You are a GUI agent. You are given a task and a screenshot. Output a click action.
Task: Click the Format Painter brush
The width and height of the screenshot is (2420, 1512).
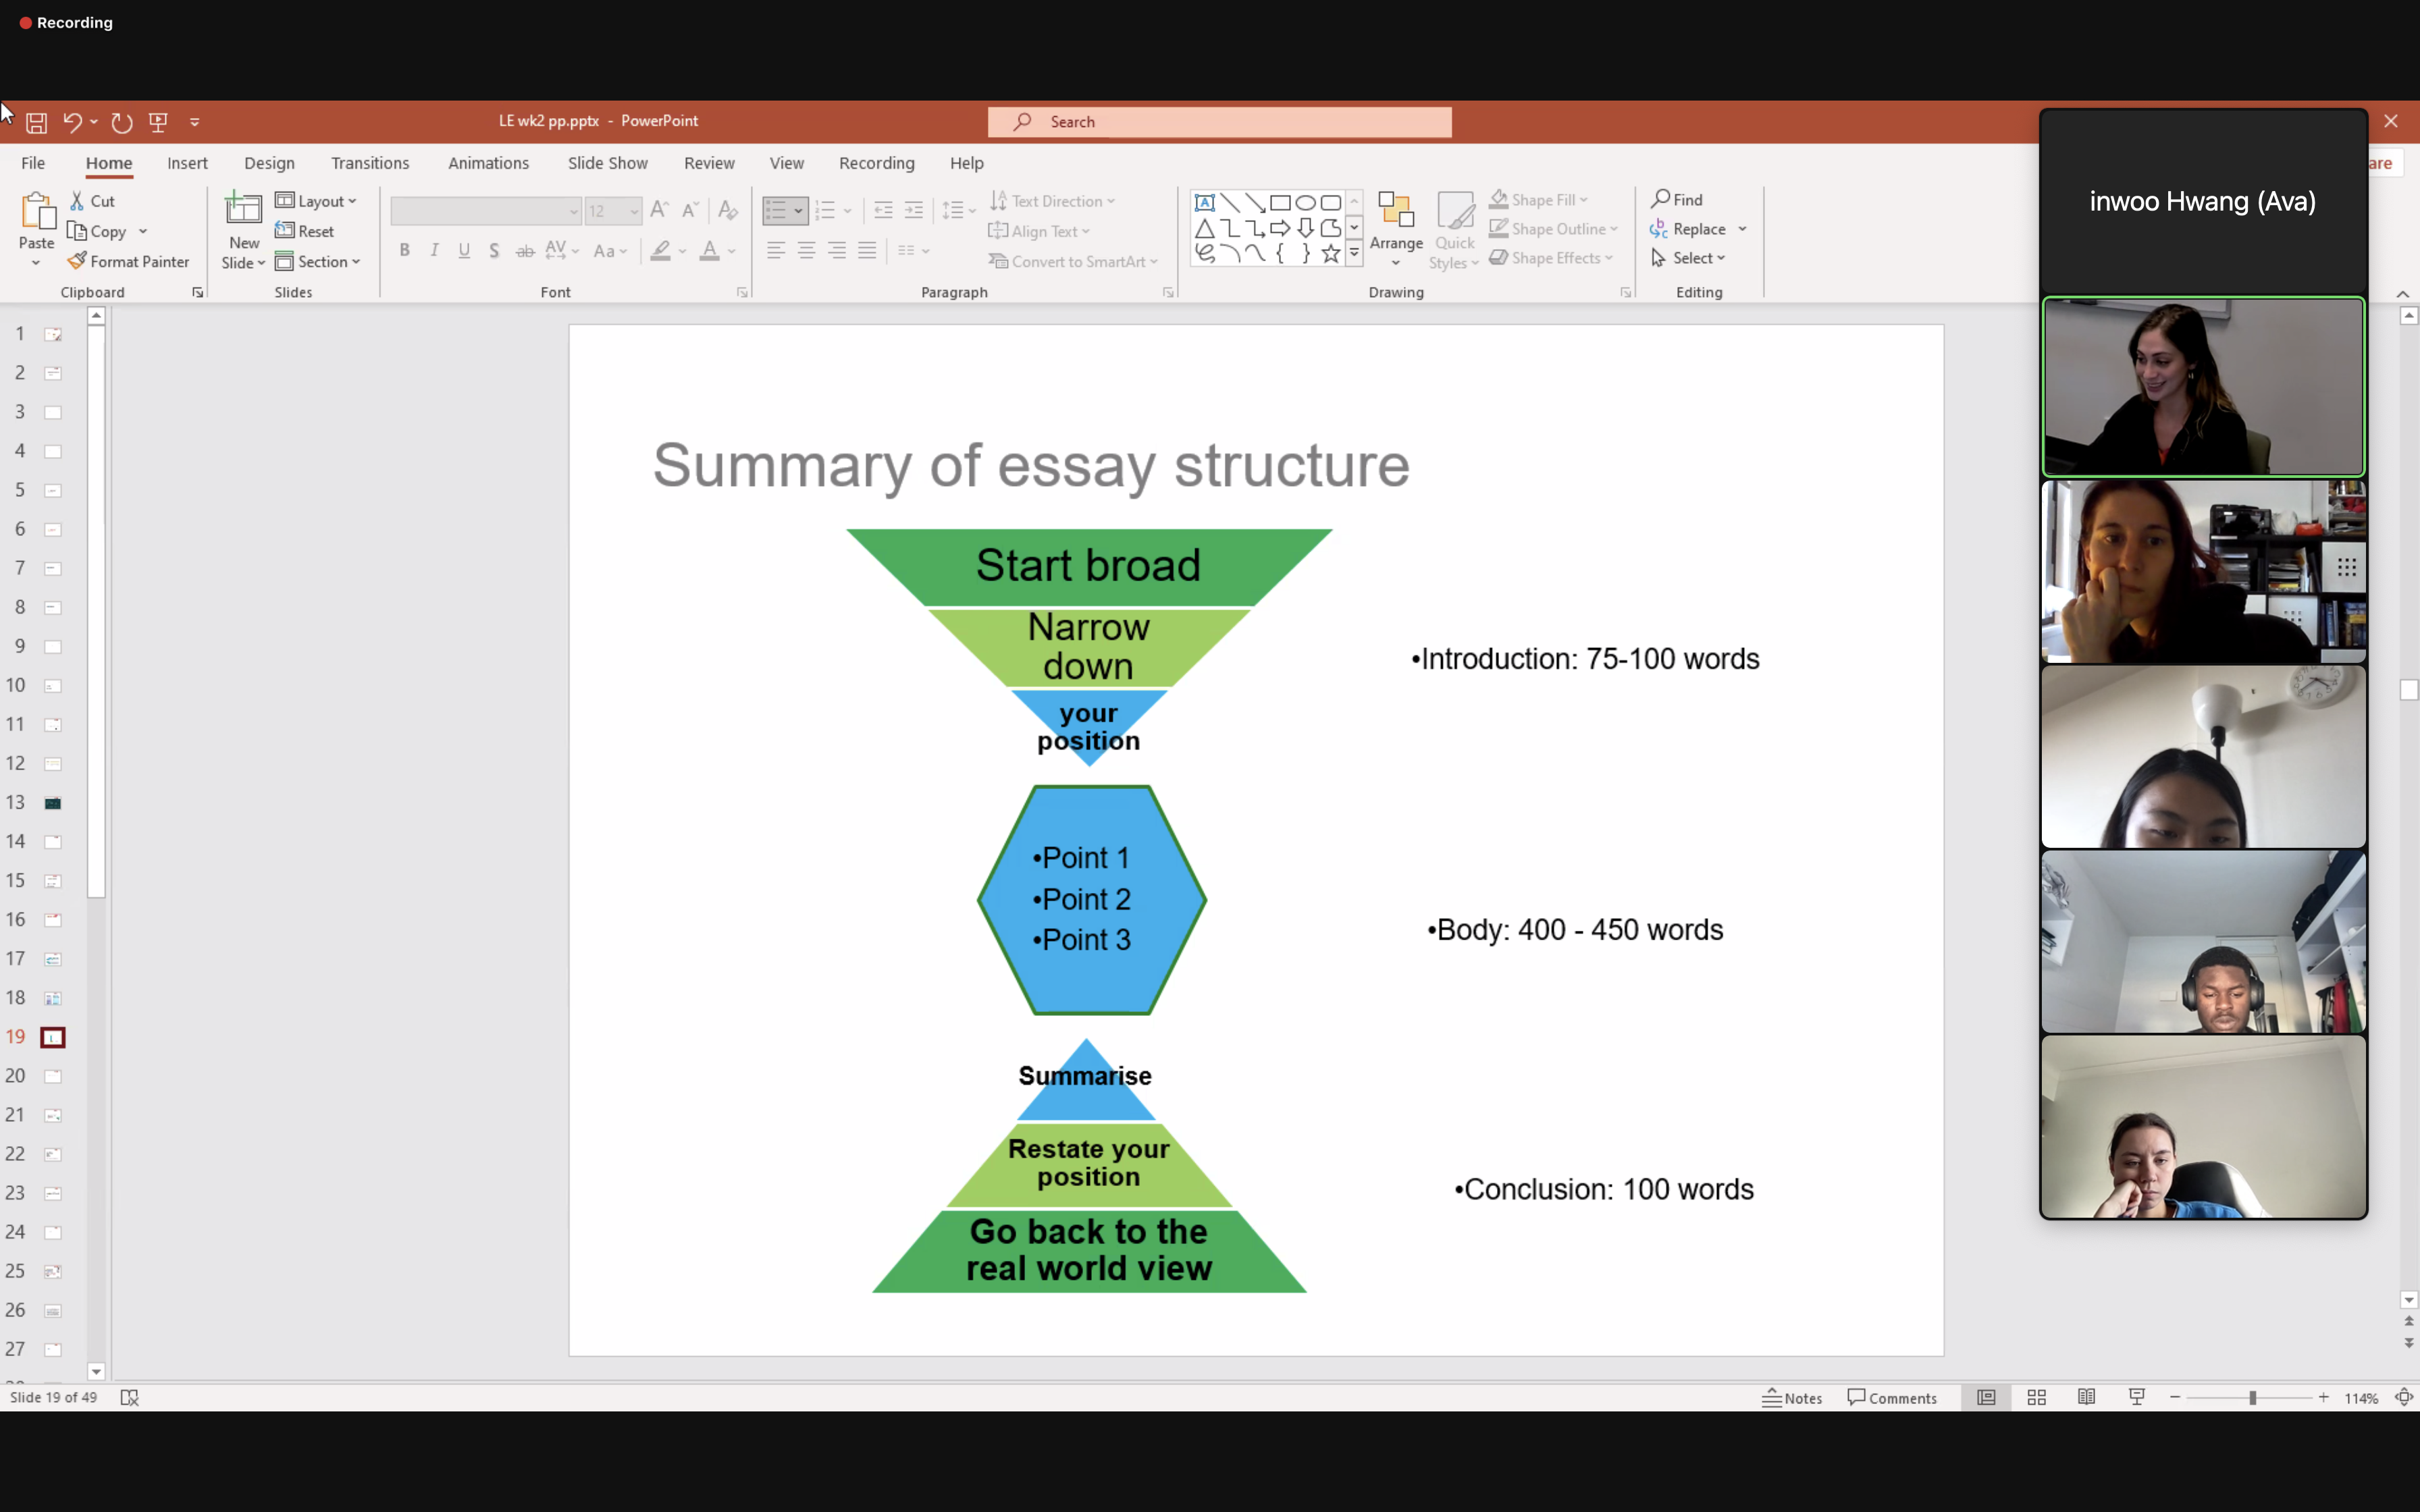(78, 261)
